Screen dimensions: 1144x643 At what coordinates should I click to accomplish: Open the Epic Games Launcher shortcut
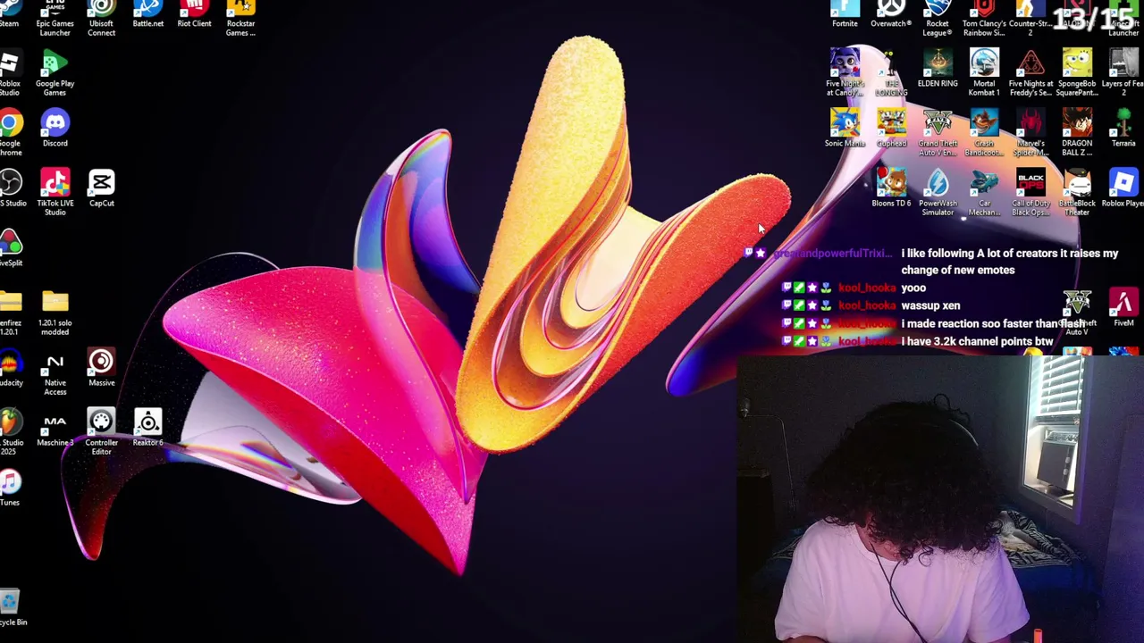[x=55, y=18]
